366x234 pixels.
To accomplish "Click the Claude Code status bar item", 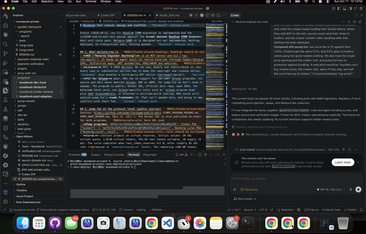I will (x=331, y=210).
